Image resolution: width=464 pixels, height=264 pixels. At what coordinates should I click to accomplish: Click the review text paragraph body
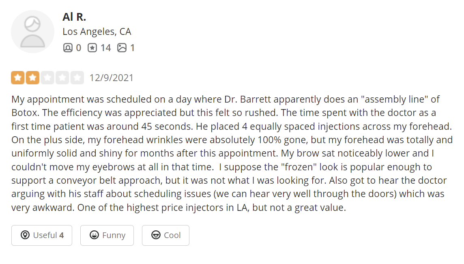click(231, 153)
